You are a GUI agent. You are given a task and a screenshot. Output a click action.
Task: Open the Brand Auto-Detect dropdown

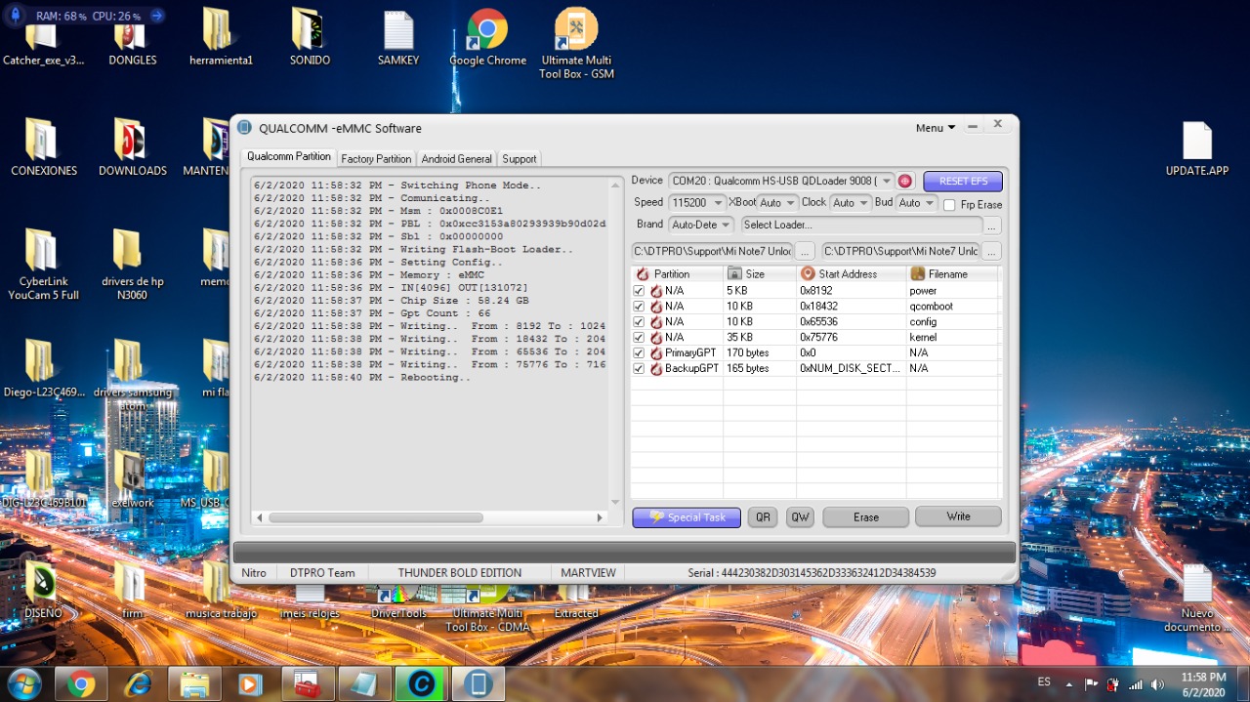[x=700, y=225]
